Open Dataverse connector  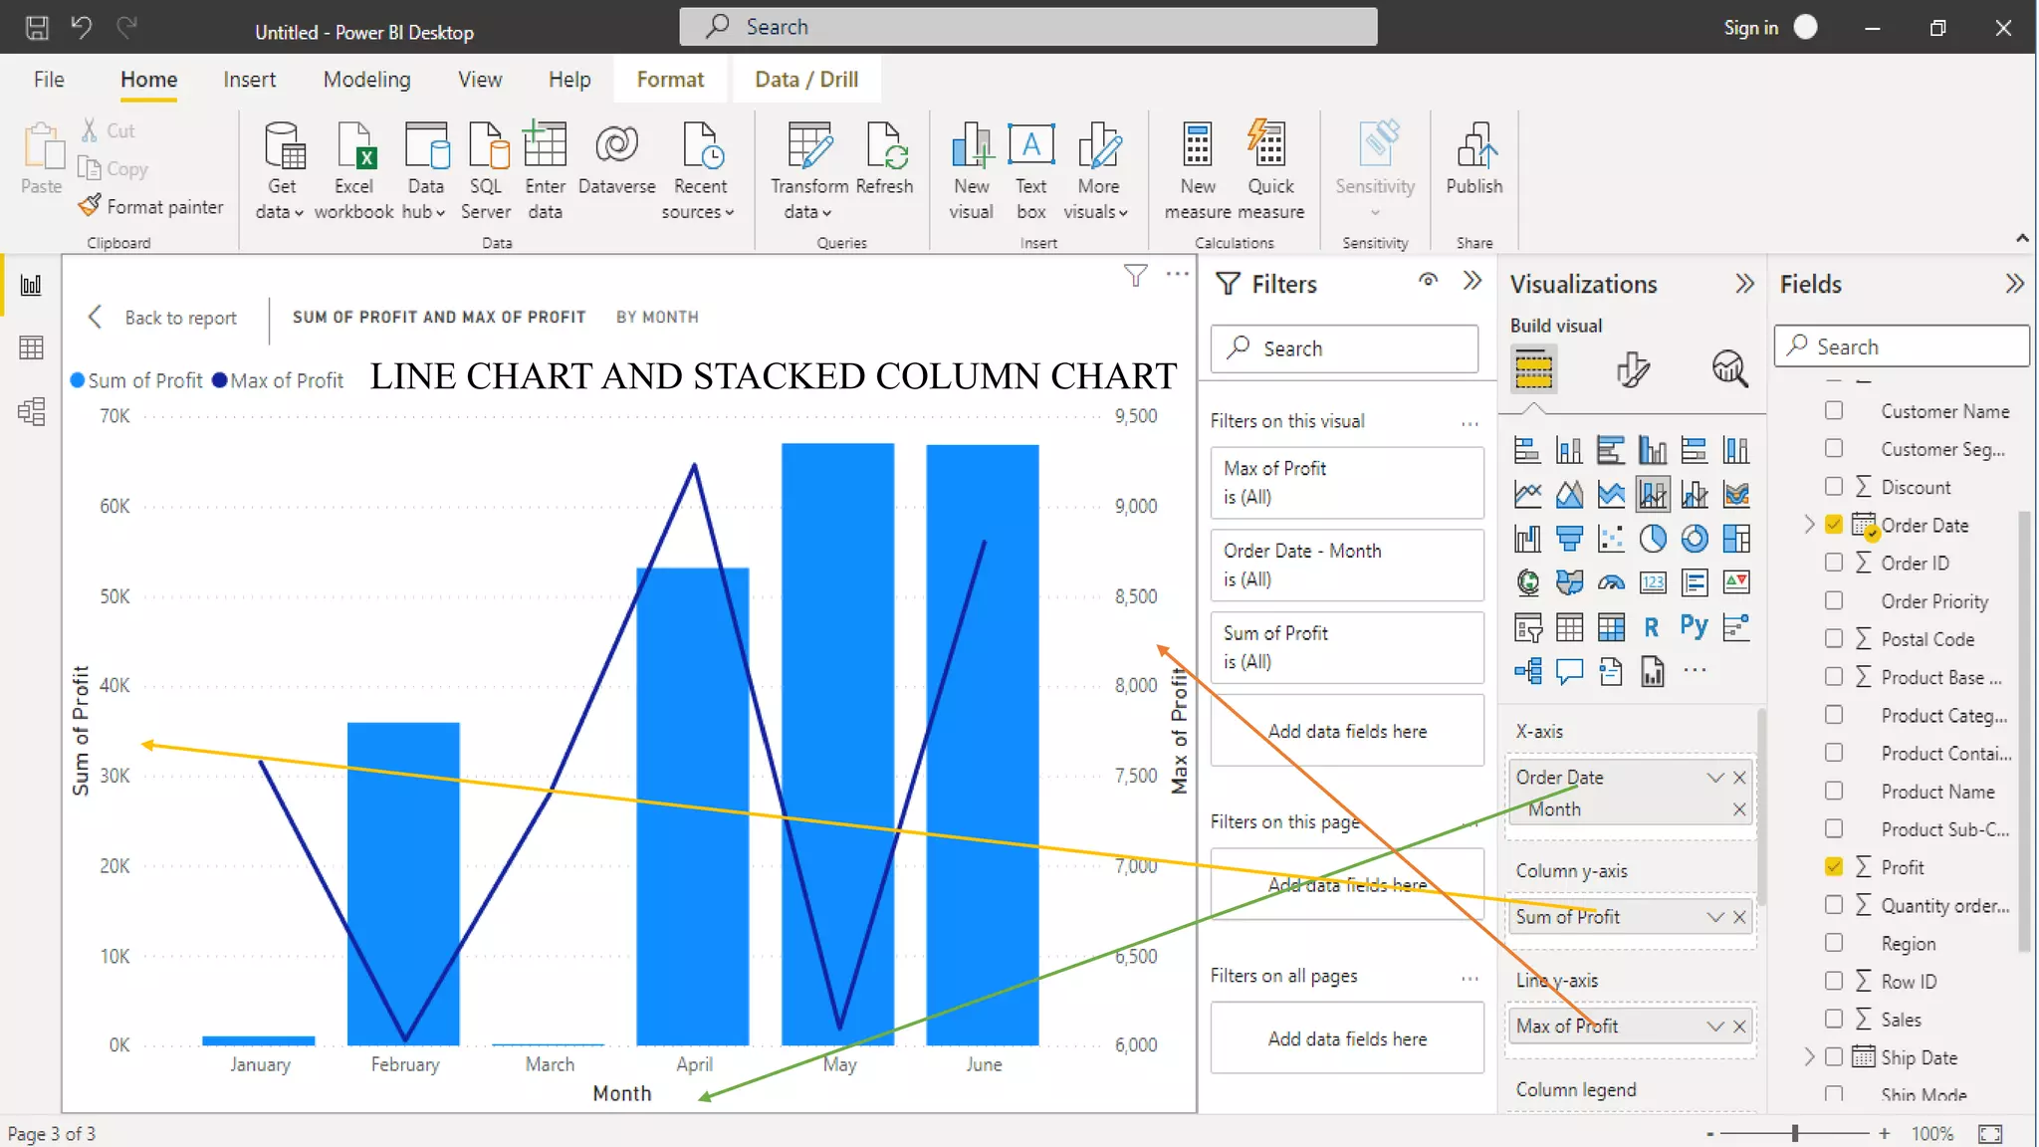point(616,159)
